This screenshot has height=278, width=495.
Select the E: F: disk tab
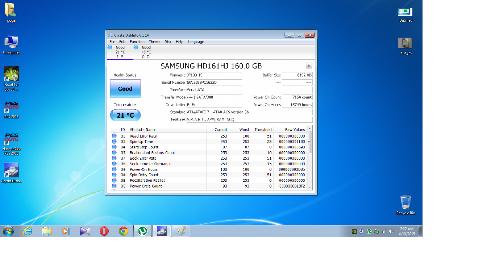(120, 52)
